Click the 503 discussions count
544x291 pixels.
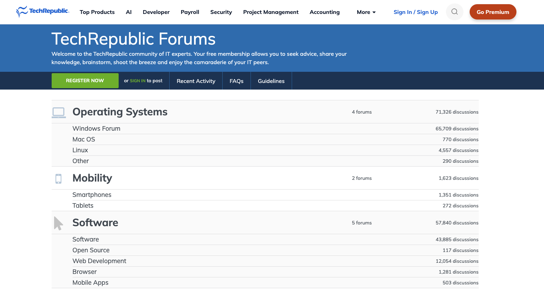click(x=460, y=283)
